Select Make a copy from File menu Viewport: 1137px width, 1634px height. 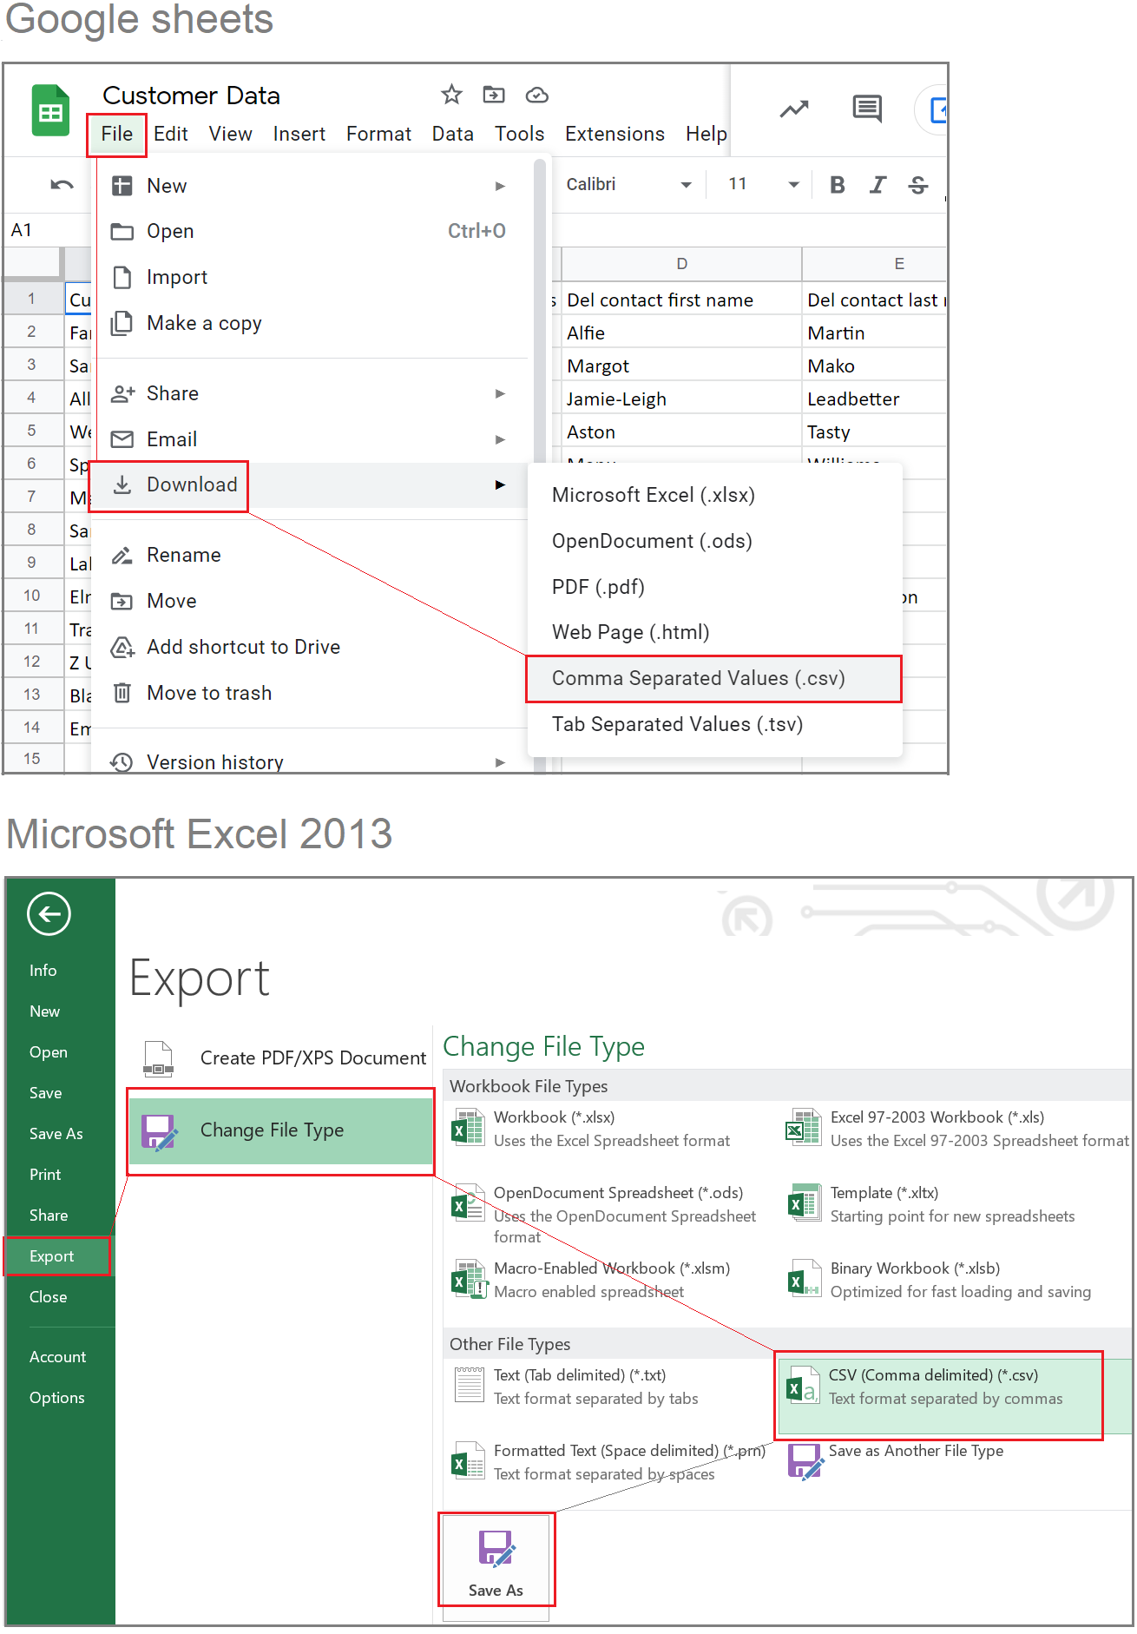pyautogui.click(x=311, y=323)
